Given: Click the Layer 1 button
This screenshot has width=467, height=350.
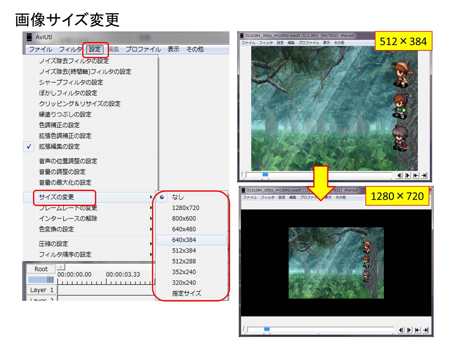Looking at the screenshot, I should pyautogui.click(x=41, y=290).
